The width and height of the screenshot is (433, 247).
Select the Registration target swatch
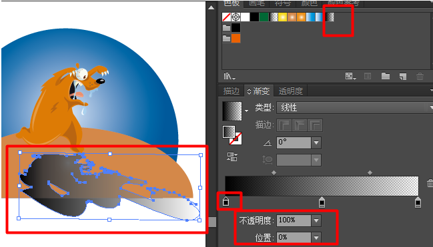pos(236,17)
